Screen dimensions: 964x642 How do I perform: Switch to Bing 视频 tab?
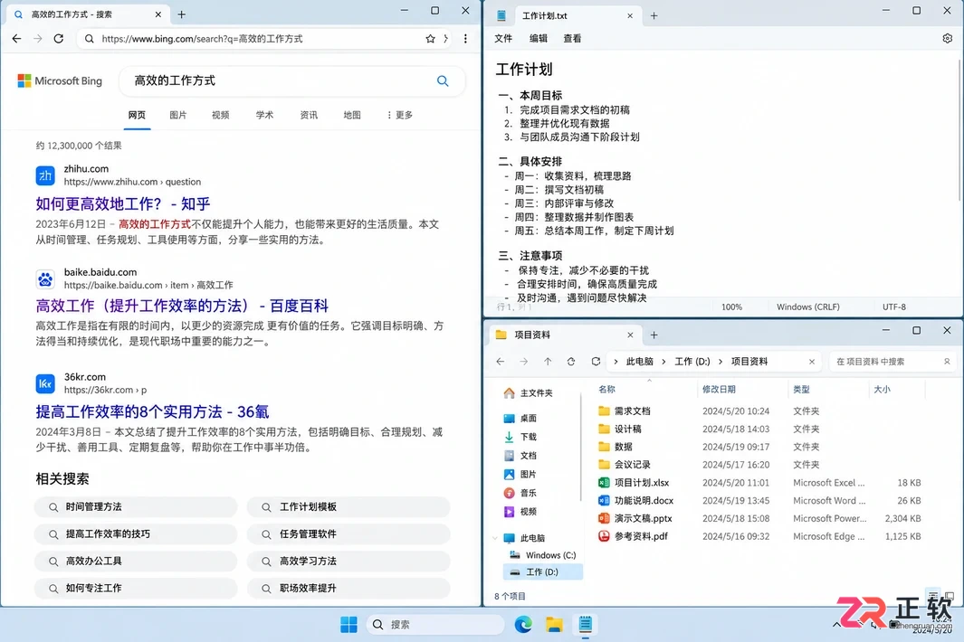click(x=220, y=115)
